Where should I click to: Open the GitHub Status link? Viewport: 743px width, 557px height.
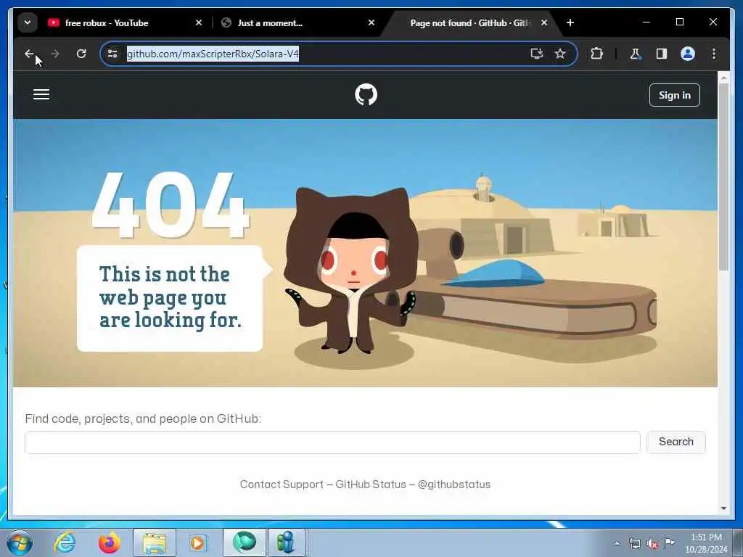click(x=371, y=484)
